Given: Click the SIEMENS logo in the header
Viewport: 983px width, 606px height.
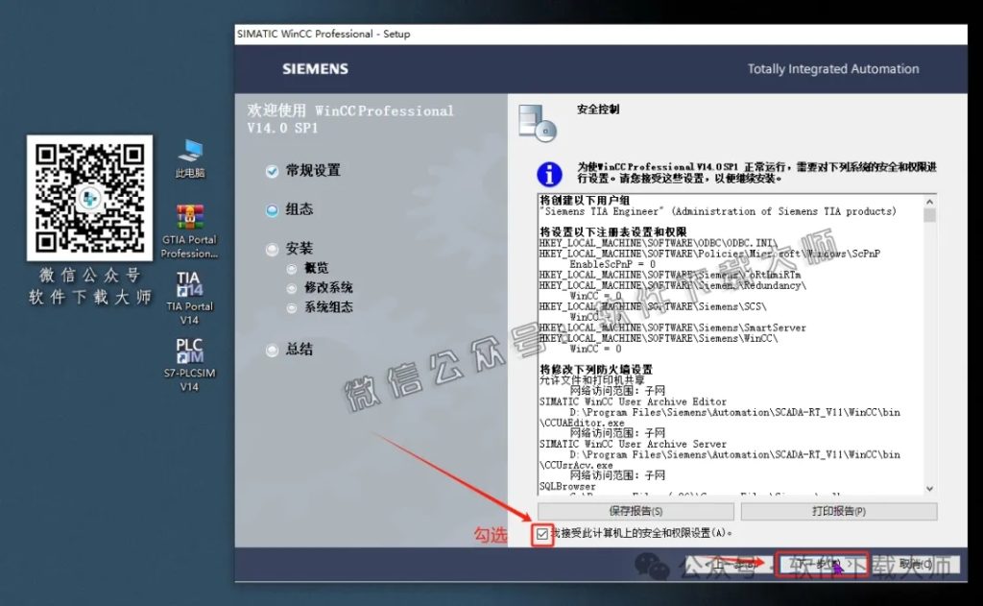Looking at the screenshot, I should click(x=314, y=69).
